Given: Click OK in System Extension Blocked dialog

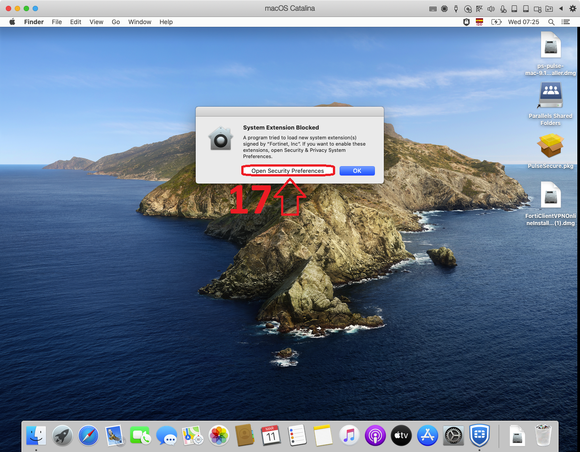Looking at the screenshot, I should 357,171.
